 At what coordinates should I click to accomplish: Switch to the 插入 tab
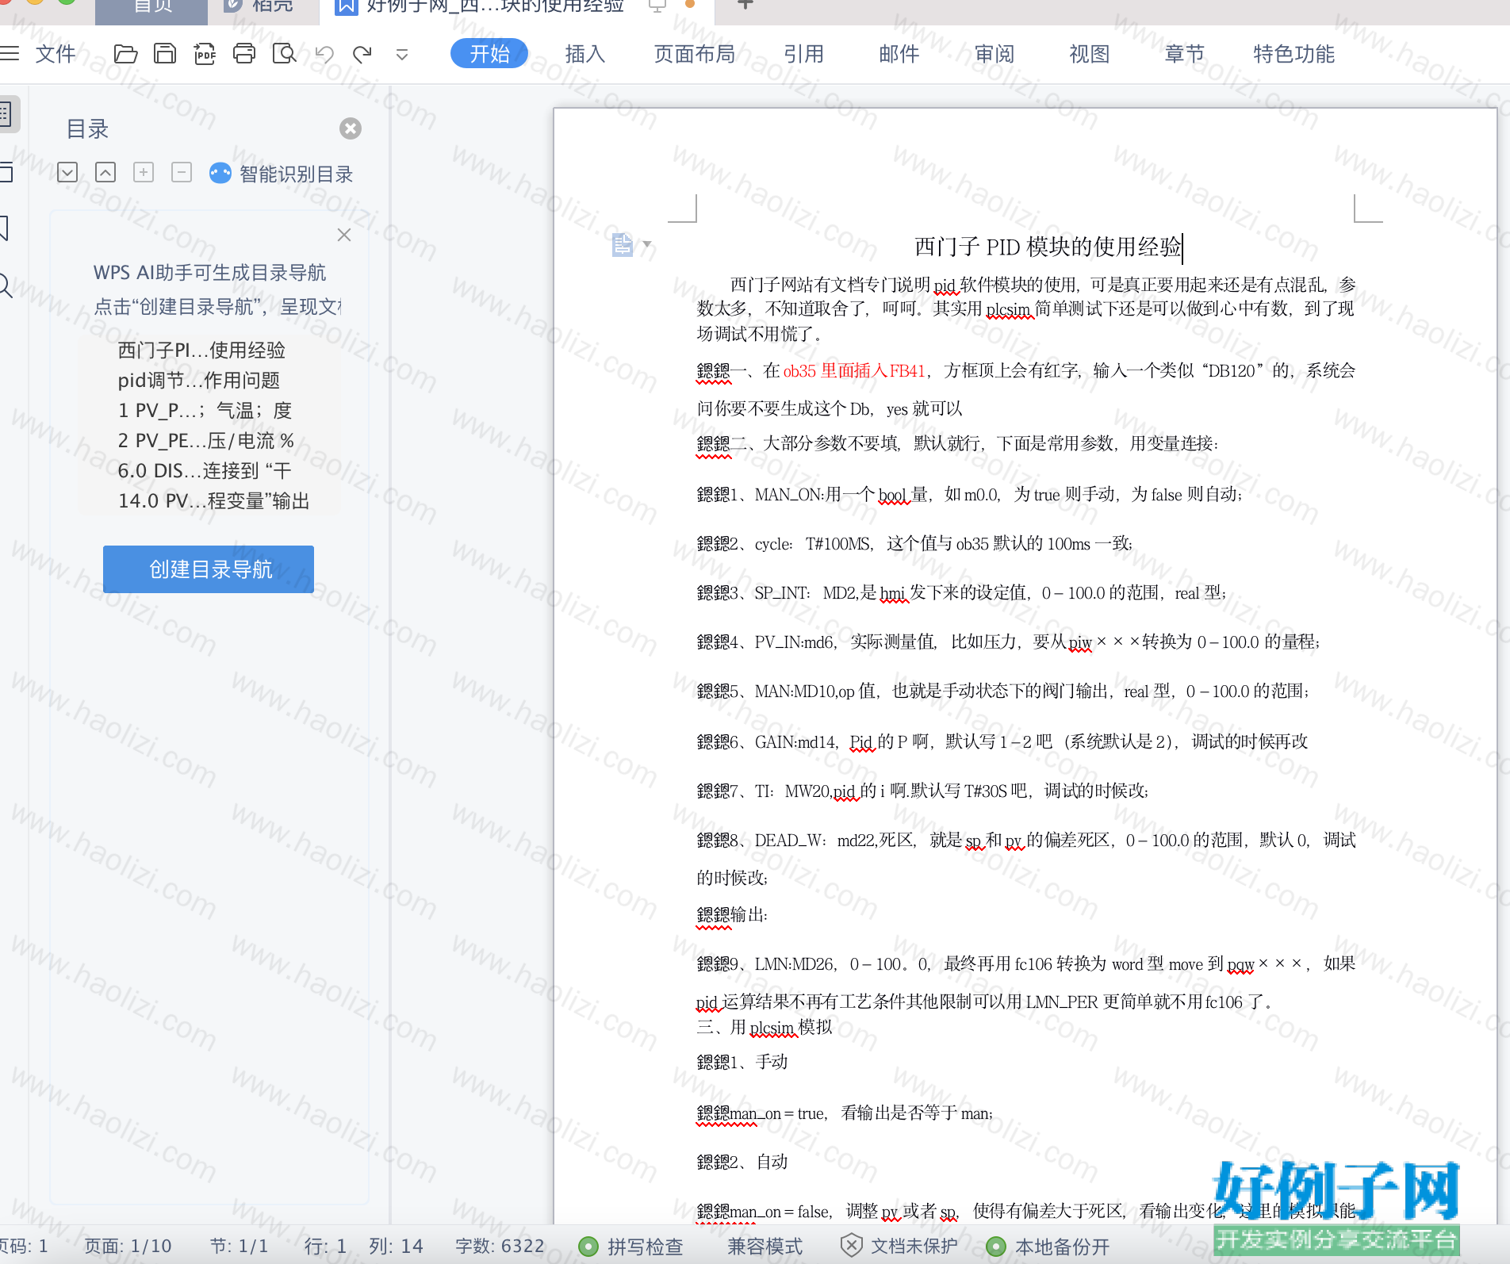pos(585,54)
